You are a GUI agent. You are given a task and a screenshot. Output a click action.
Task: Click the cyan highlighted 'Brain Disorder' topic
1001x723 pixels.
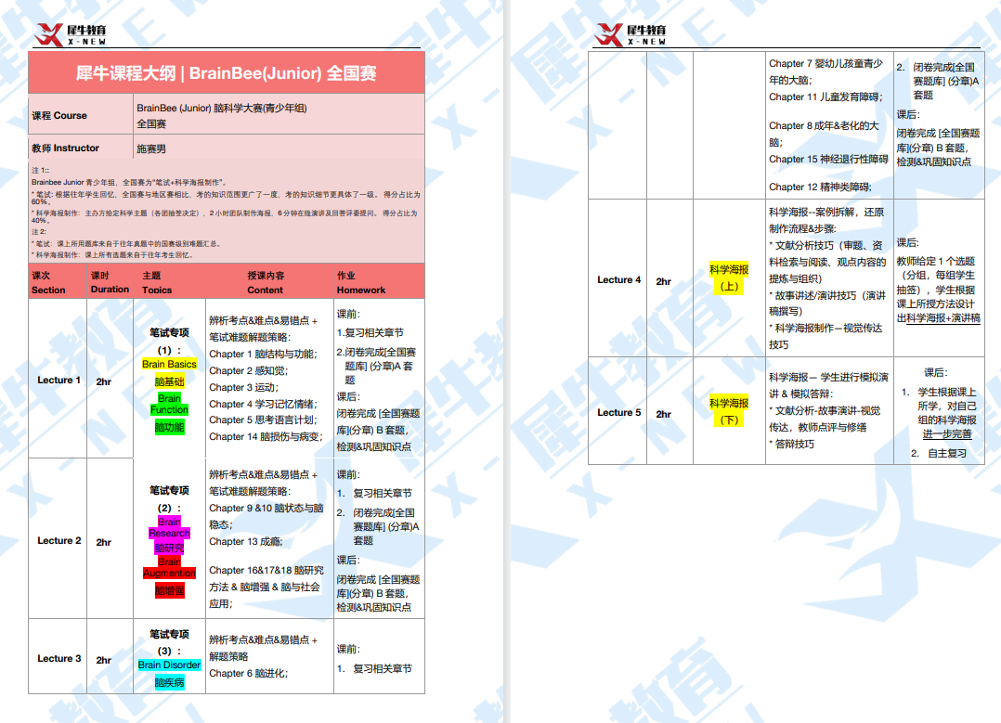(169, 665)
